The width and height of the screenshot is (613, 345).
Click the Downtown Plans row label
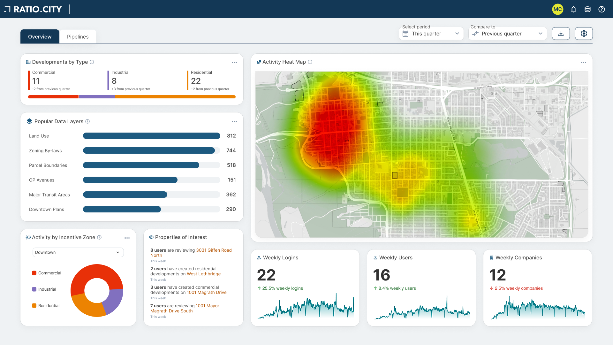click(47, 209)
